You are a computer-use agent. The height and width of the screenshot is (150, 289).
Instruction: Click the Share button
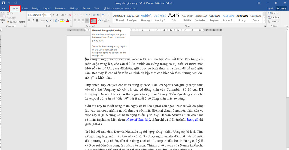(281, 8)
